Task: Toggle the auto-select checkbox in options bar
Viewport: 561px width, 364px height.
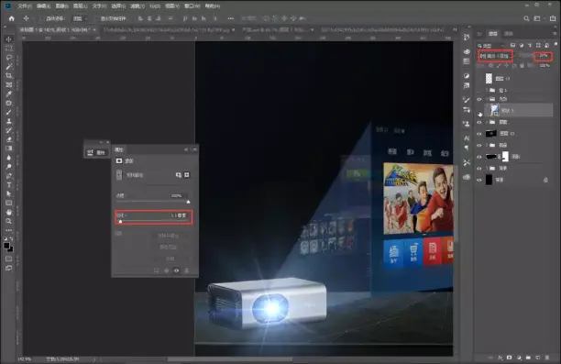Action: click(42, 18)
